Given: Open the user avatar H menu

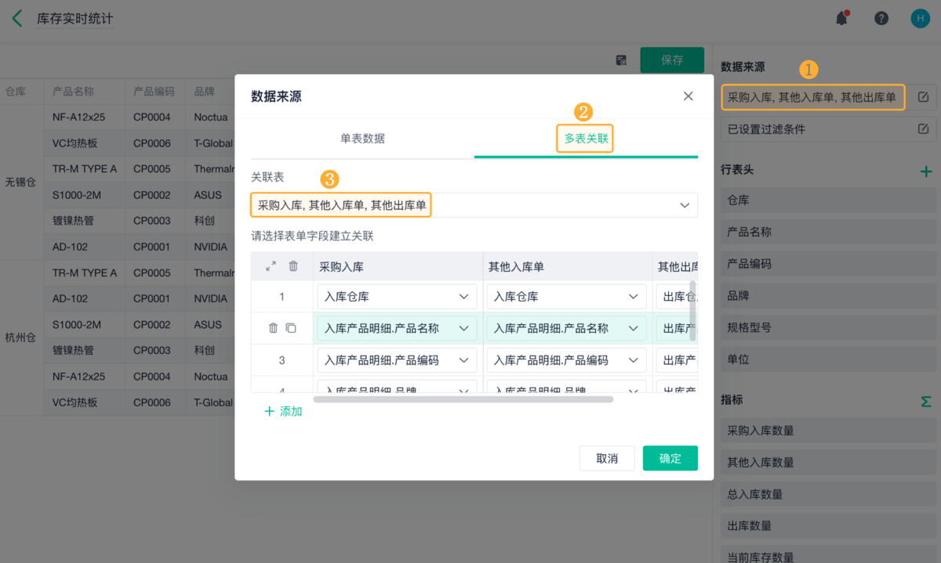Looking at the screenshot, I should click(x=920, y=18).
